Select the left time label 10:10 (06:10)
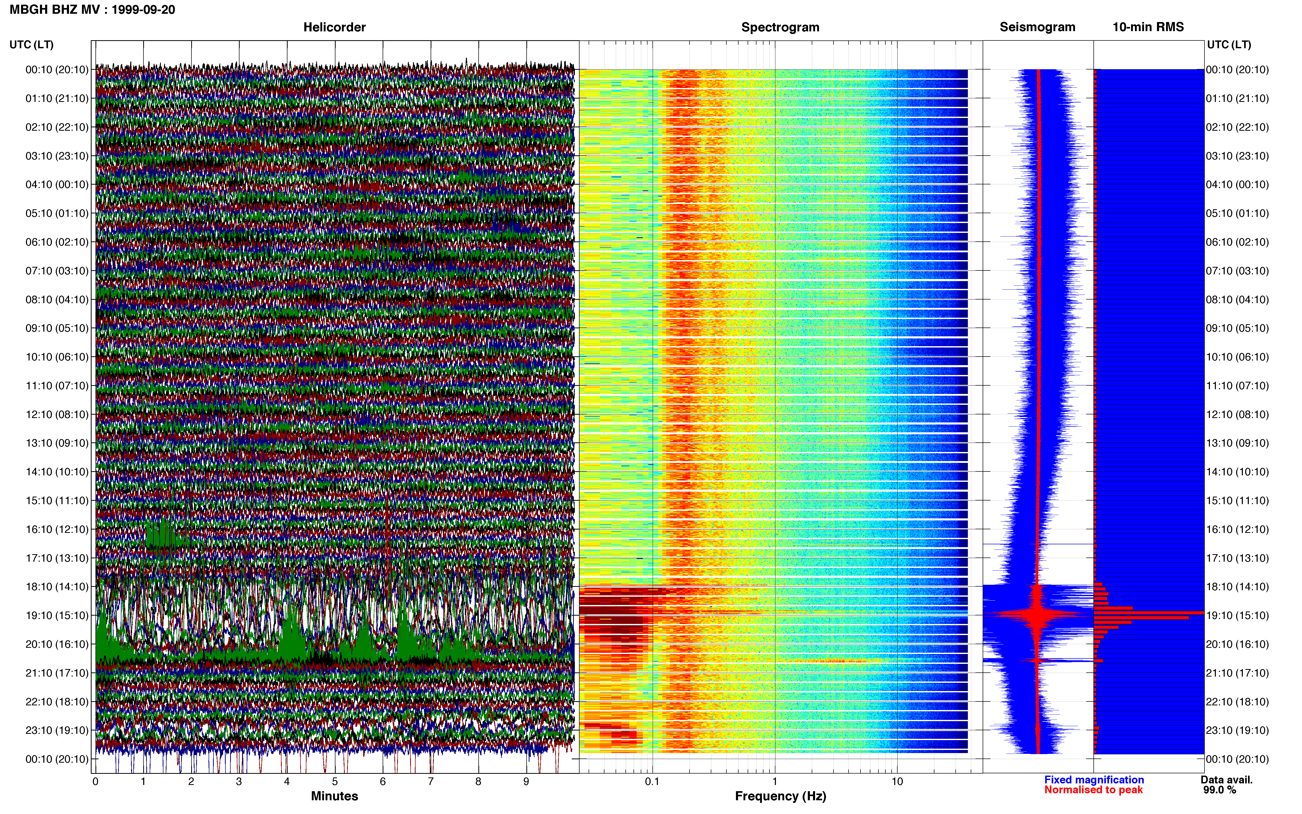Image resolution: width=1302 pixels, height=814 pixels. pyautogui.click(x=57, y=357)
